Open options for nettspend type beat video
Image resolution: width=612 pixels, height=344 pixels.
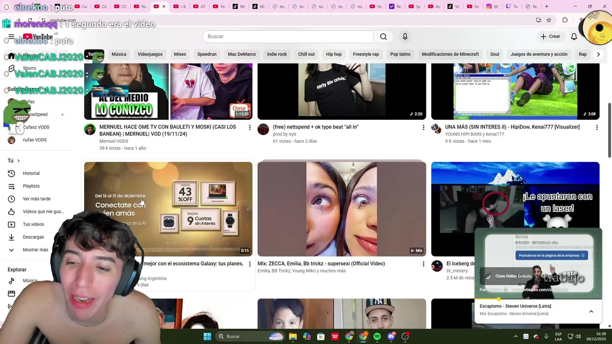point(423,128)
